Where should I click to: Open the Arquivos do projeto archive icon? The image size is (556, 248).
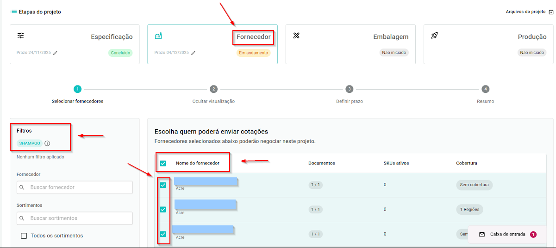pyautogui.click(x=550, y=12)
